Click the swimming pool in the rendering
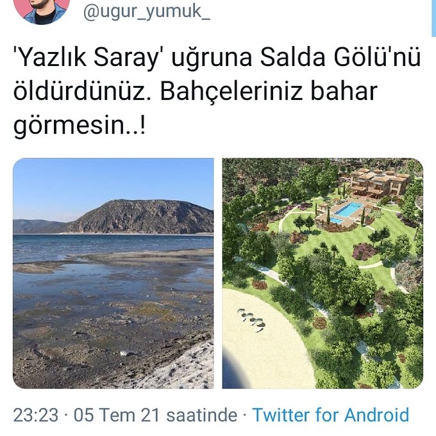 [349, 208]
